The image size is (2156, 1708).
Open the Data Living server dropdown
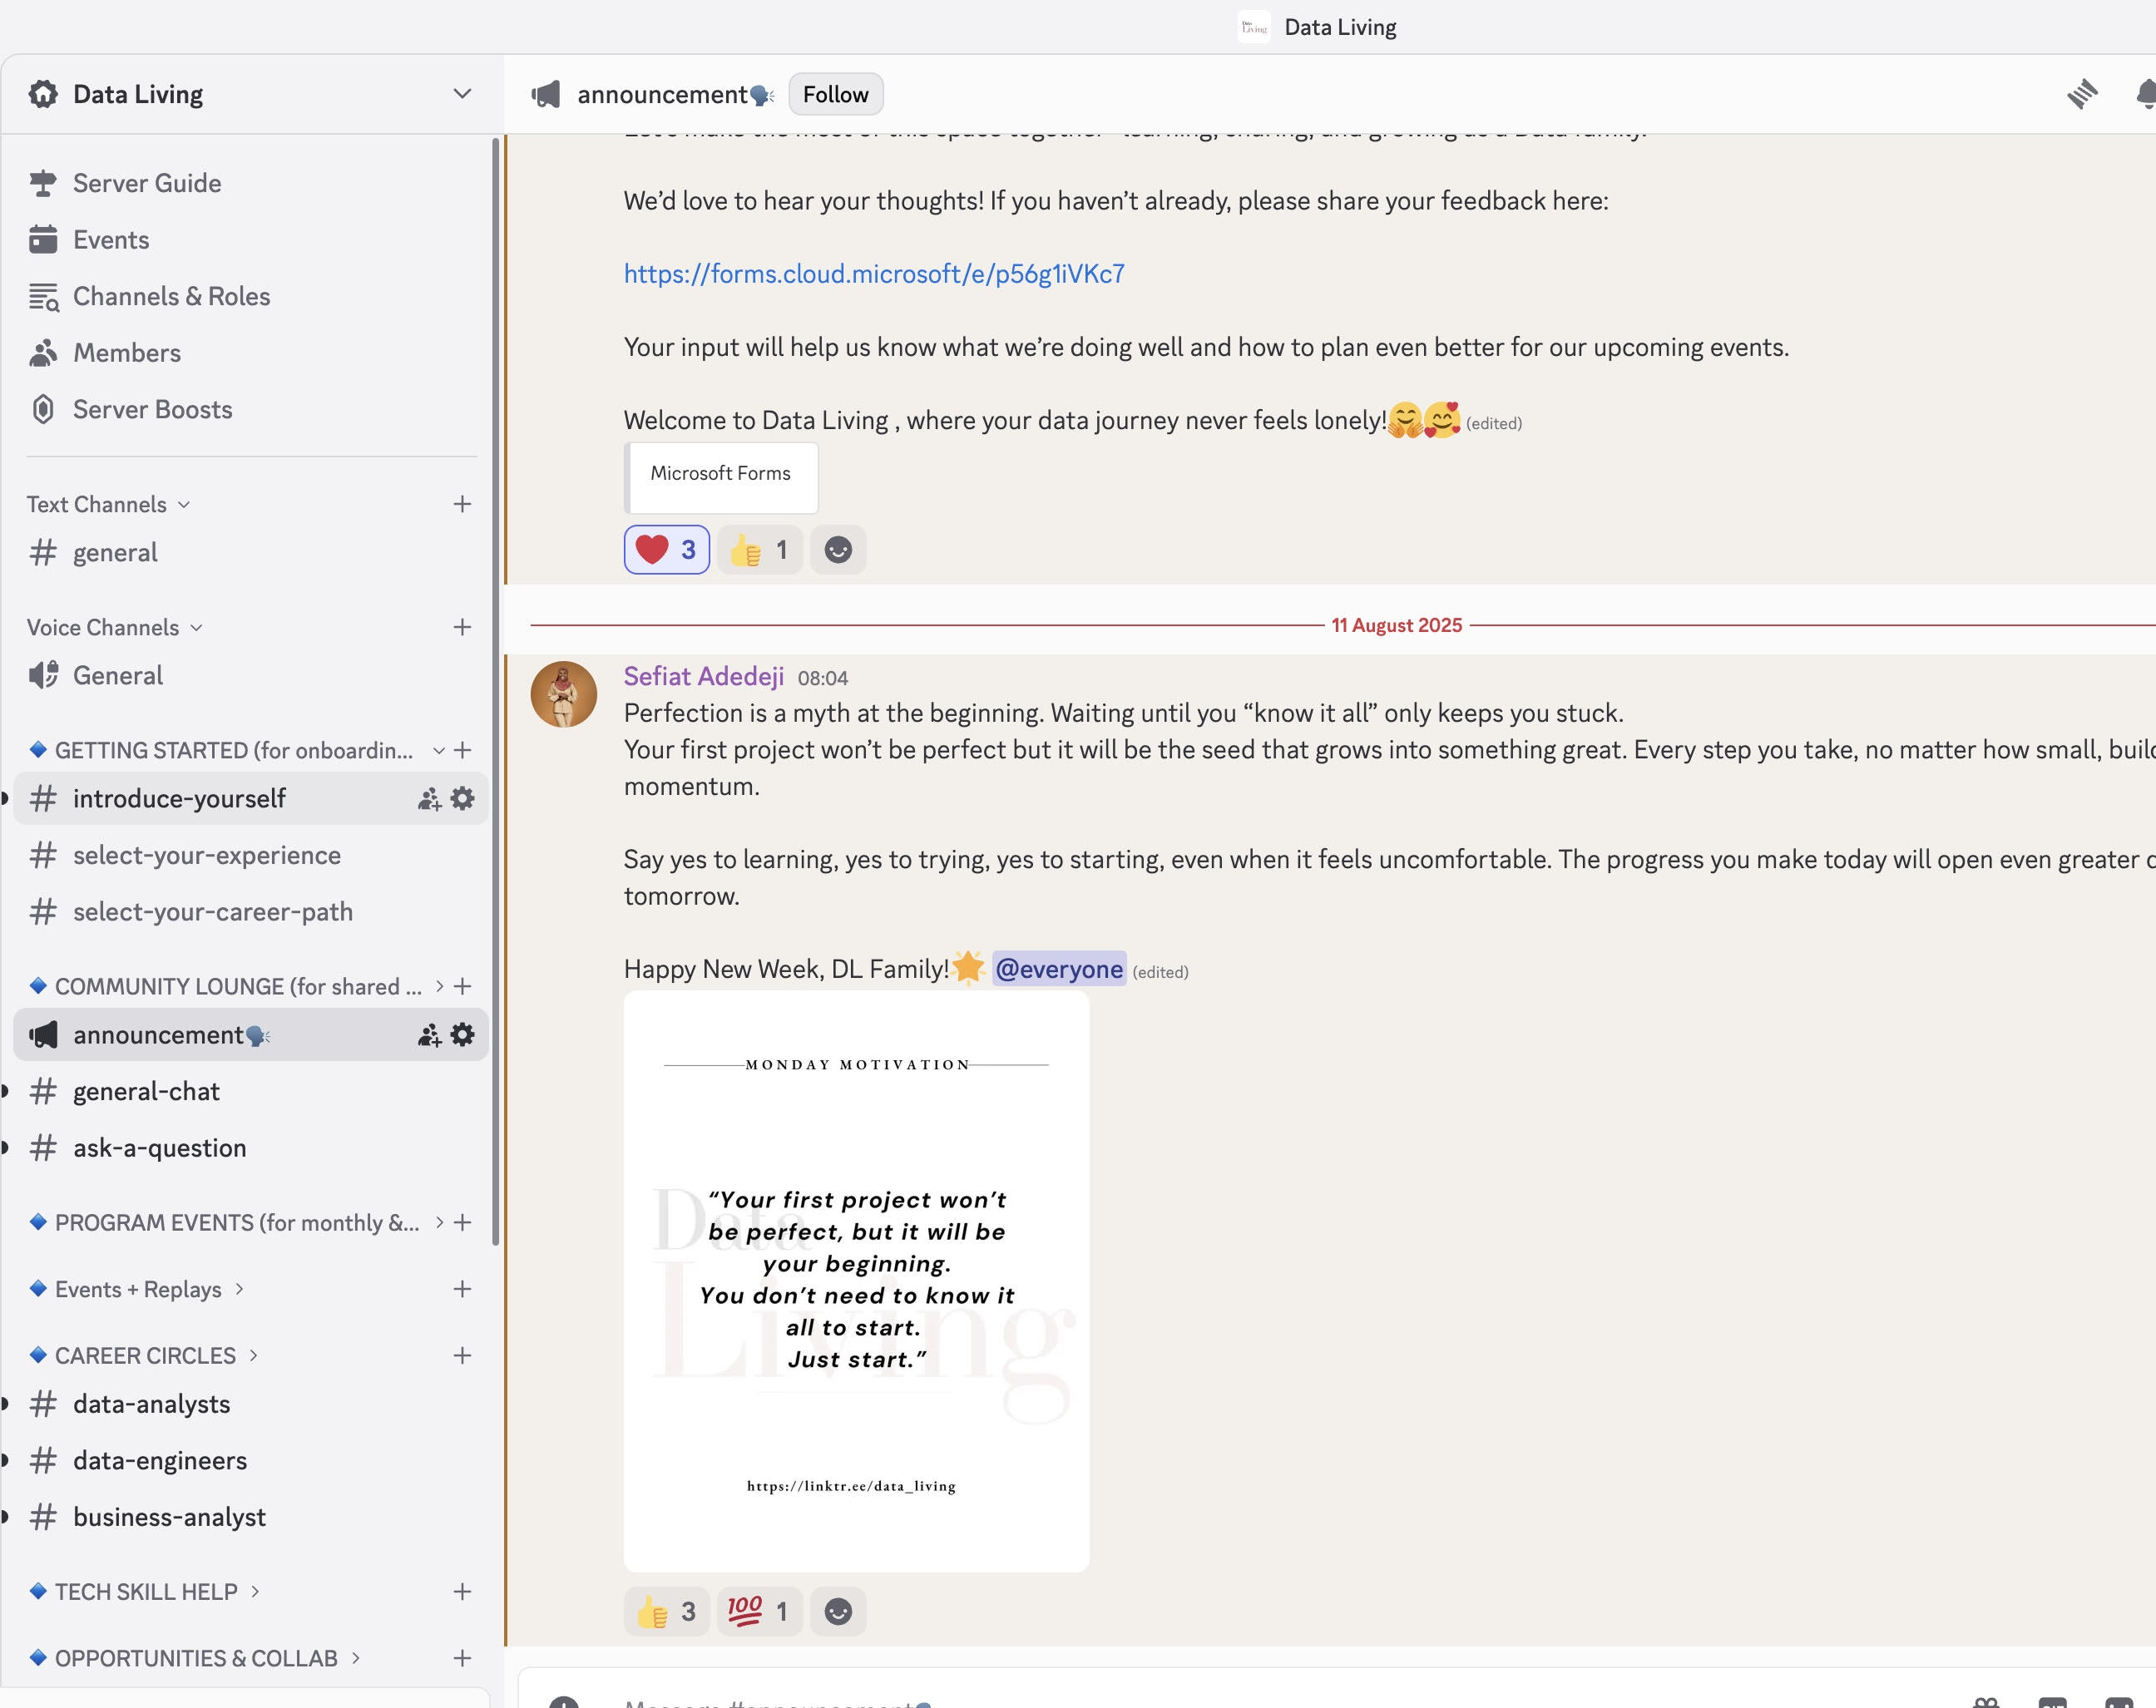(x=461, y=93)
